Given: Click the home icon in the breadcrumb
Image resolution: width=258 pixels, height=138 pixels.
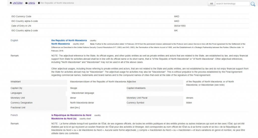Looking at the screenshot, I should pyautogui.click(x=11, y=3).
